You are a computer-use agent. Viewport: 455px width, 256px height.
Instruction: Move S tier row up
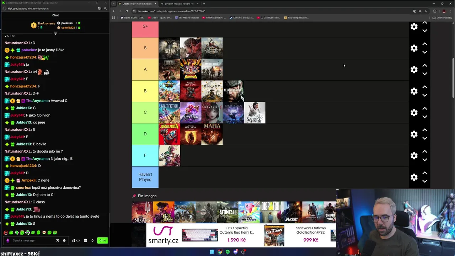[424, 44]
